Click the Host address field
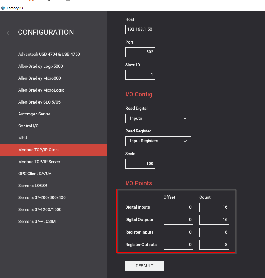The width and height of the screenshot is (265, 278). (158, 30)
